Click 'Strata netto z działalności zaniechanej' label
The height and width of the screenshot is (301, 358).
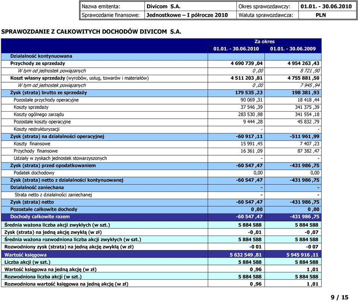[53, 195]
